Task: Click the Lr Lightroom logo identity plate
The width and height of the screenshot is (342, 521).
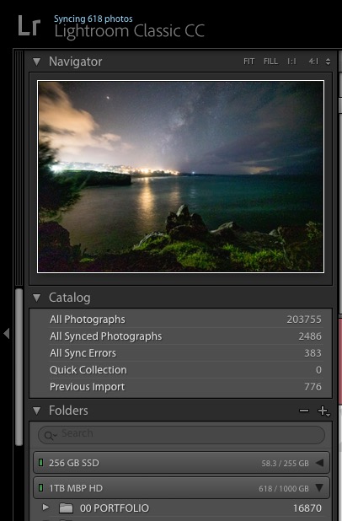Action: click(x=29, y=26)
